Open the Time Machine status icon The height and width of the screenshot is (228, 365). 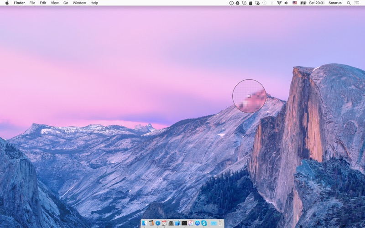point(265,3)
